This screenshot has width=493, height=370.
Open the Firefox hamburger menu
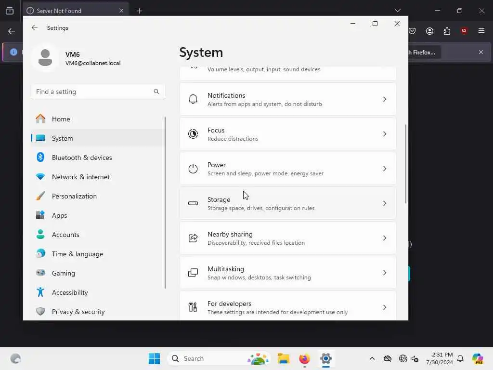tap(481, 31)
